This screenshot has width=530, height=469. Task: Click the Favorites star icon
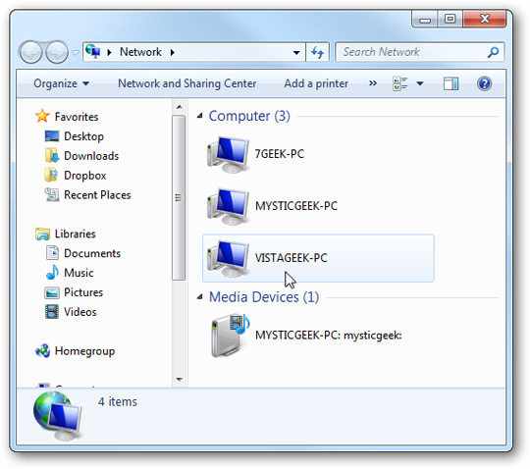(x=42, y=116)
